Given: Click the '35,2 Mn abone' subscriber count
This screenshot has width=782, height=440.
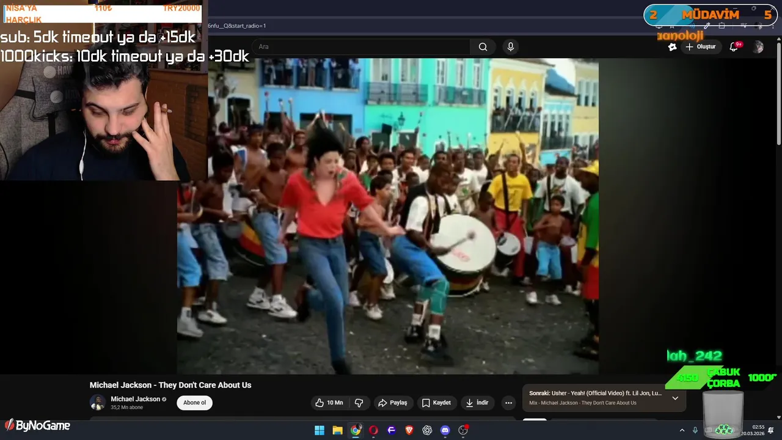Looking at the screenshot, I should point(126,408).
